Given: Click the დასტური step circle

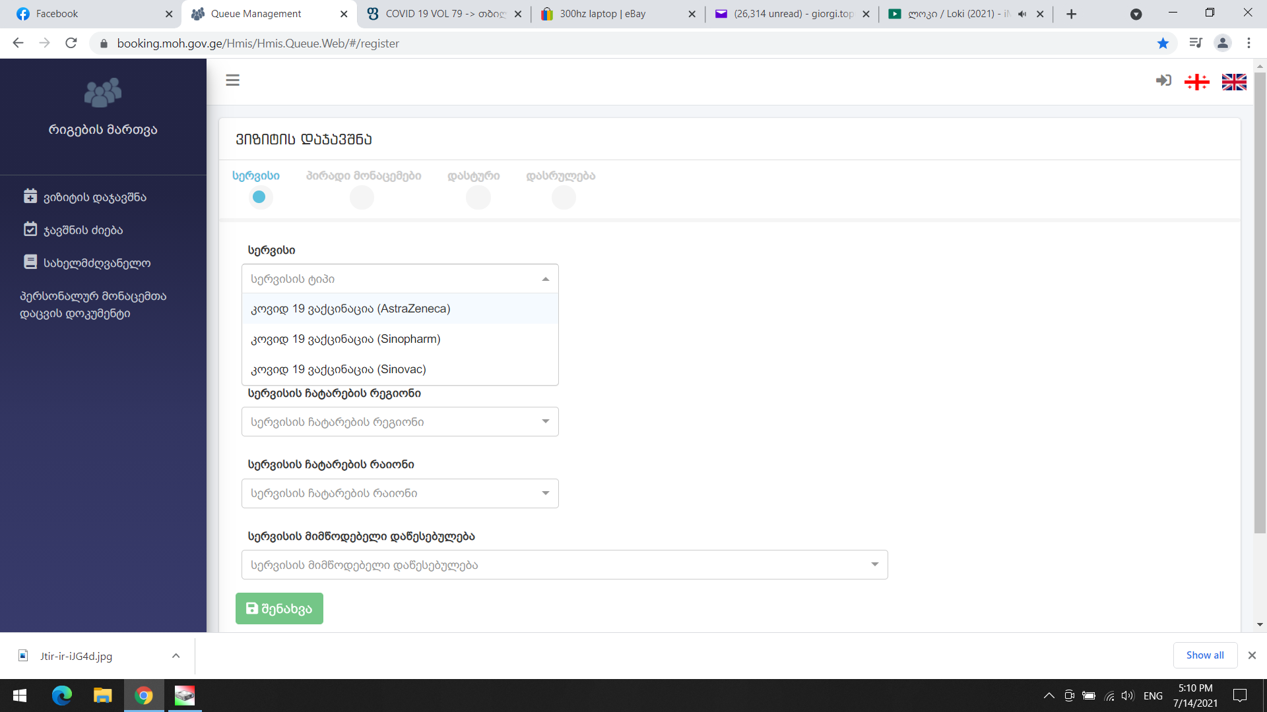Looking at the screenshot, I should pyautogui.click(x=478, y=197).
